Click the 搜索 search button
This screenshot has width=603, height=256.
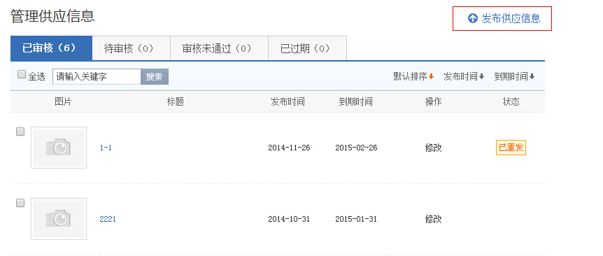tap(155, 76)
